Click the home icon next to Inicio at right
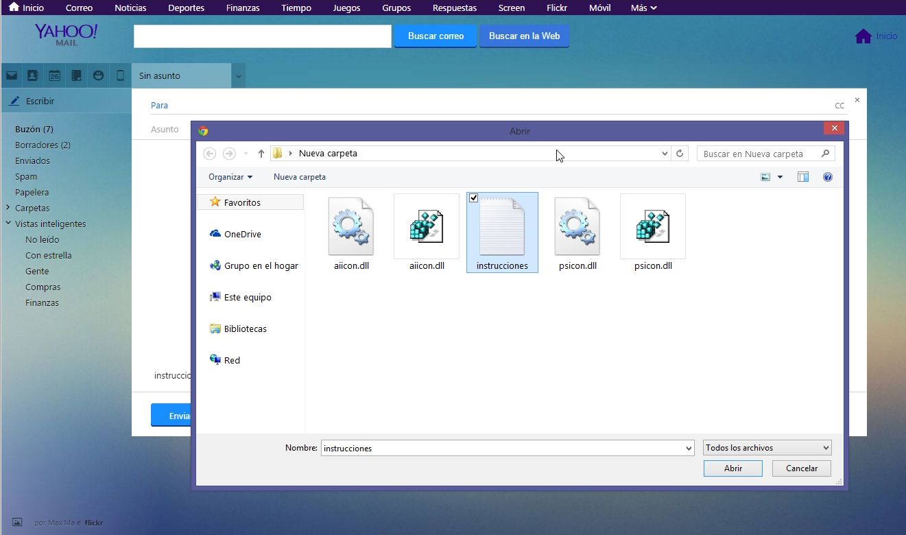The width and height of the screenshot is (906, 535). 863,36
